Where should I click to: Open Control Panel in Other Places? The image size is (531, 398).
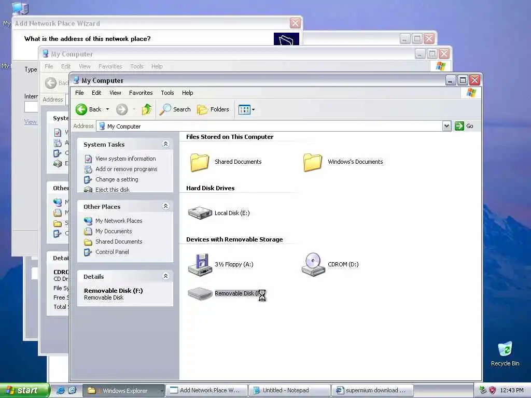click(112, 252)
